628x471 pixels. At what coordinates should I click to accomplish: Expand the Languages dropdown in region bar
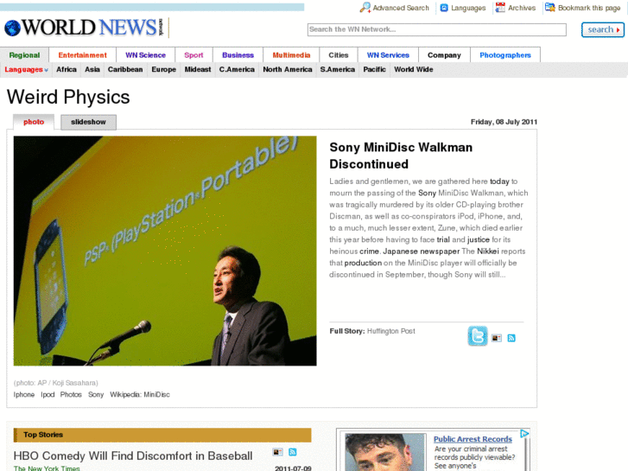click(x=26, y=70)
